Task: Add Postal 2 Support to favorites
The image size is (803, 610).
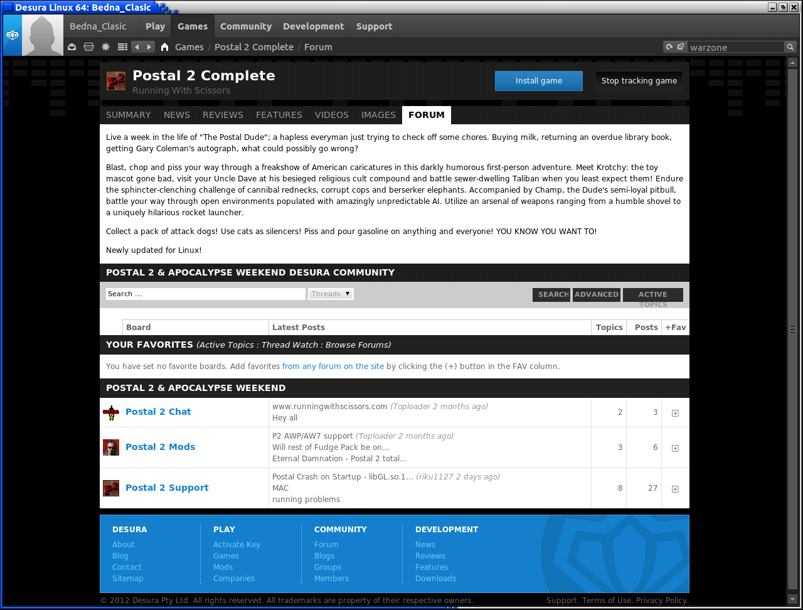Action: [x=675, y=489]
